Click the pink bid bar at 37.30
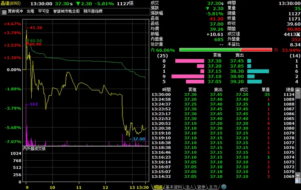The height and width of the screenshot is (190, 301). [x=190, y=61]
